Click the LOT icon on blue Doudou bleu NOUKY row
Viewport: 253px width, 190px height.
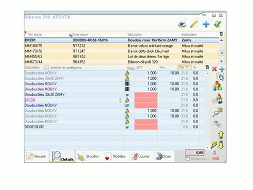pyautogui.click(x=127, y=106)
